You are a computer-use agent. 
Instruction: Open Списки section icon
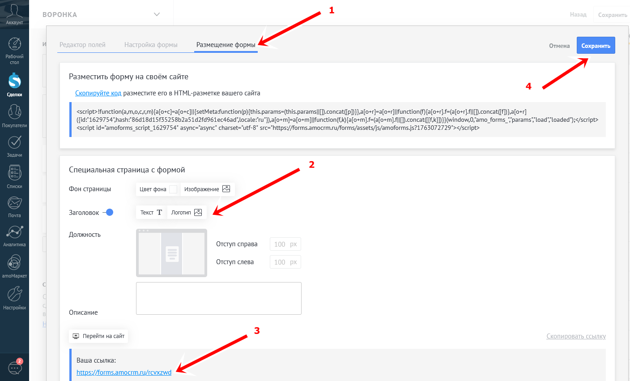coord(14,176)
